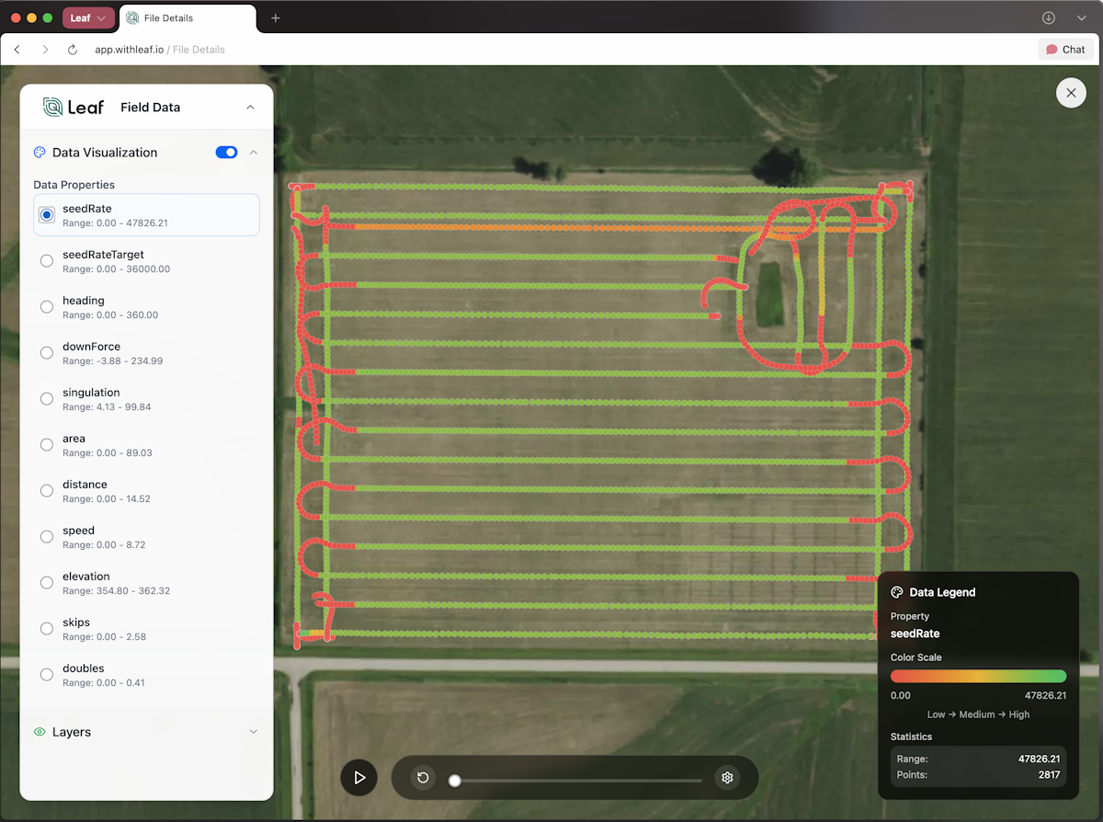Choose the singulation radio option

(47, 399)
